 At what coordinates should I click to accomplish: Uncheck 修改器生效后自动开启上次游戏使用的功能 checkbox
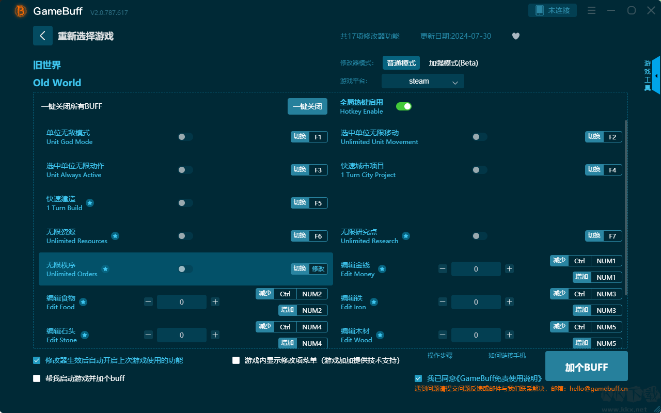coord(37,360)
